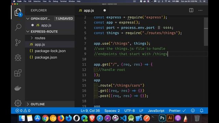Open Android Studio from the dock
The height and width of the screenshot is (123, 219).
131,118
